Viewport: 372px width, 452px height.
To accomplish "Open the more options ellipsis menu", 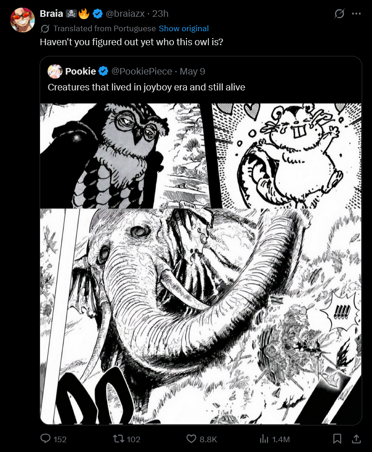I will (x=357, y=14).
